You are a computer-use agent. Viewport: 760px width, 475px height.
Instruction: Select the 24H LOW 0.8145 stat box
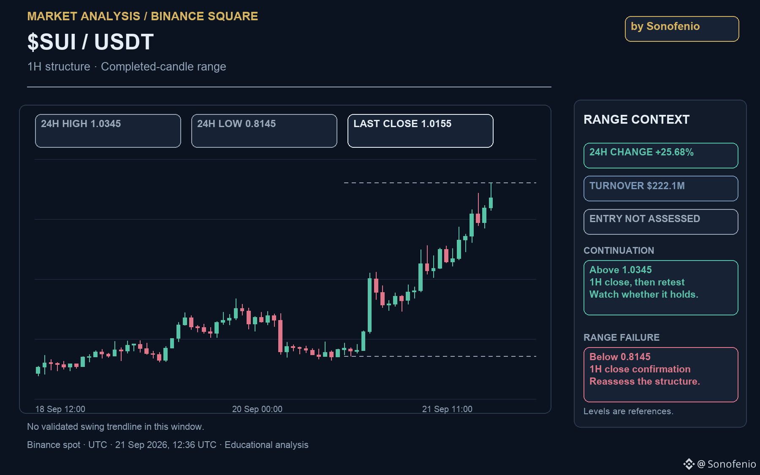[264, 131]
